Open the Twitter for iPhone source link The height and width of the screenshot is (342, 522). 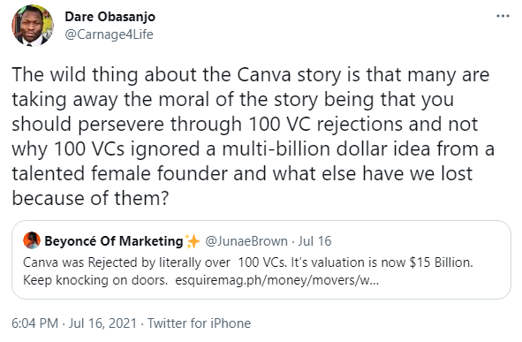[x=199, y=323]
